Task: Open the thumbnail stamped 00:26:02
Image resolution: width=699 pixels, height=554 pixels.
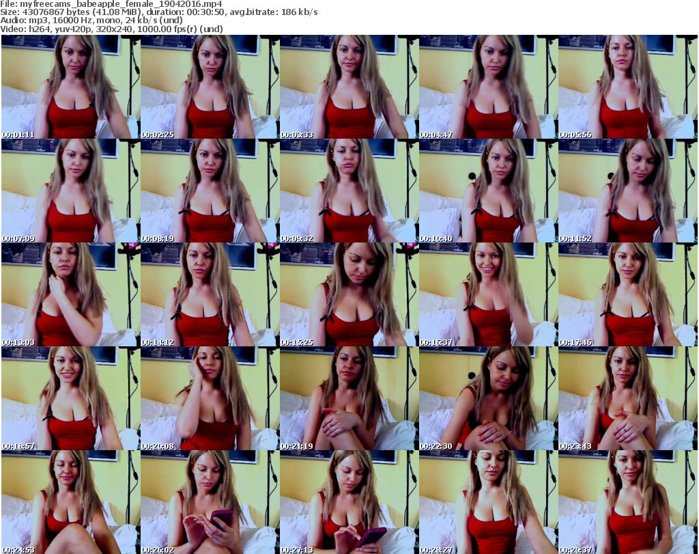Action: click(x=210, y=502)
